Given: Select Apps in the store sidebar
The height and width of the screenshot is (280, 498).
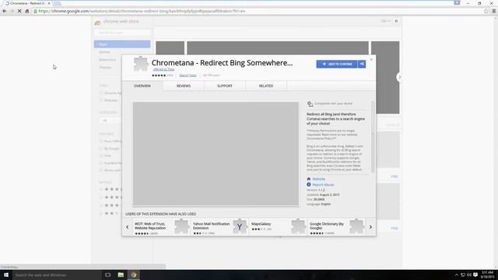Looking at the screenshot, I should click(x=122, y=44).
